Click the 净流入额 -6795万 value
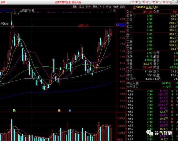The height and width of the screenshot is (141, 178). pos(166,83)
